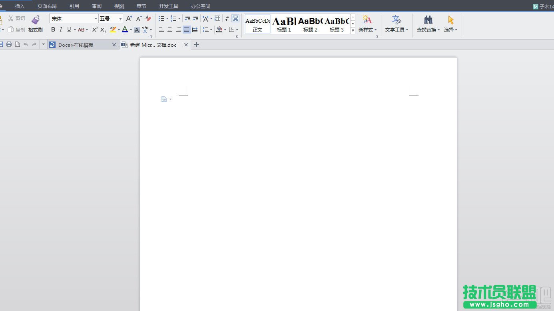Image resolution: width=554 pixels, height=311 pixels.
Task: Click the clear formatting eraser icon
Action: point(148,19)
